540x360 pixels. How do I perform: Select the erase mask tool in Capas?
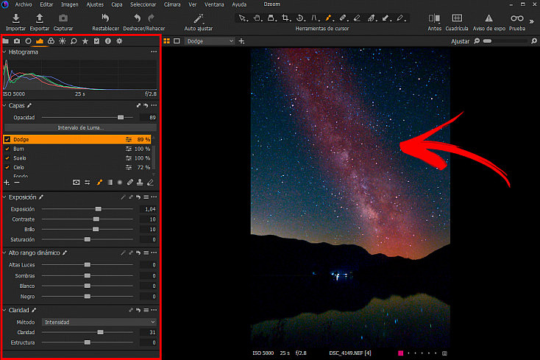151,183
